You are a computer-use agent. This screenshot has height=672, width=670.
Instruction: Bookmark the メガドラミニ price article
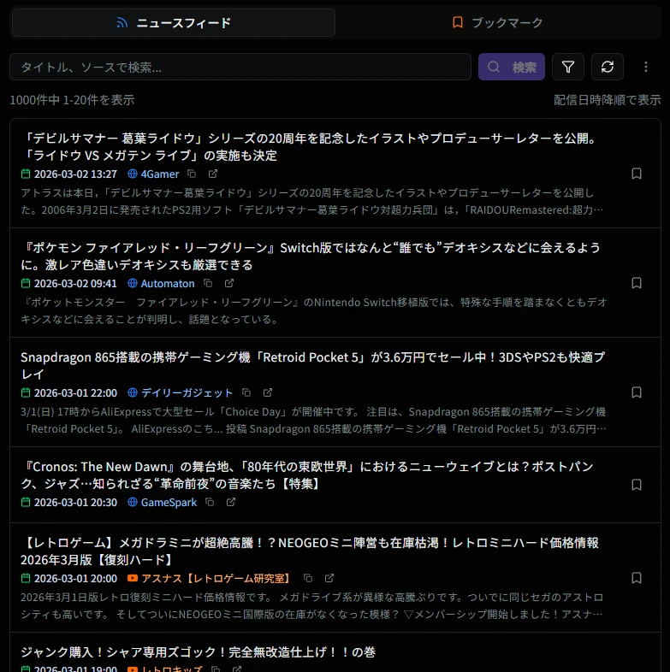point(636,578)
